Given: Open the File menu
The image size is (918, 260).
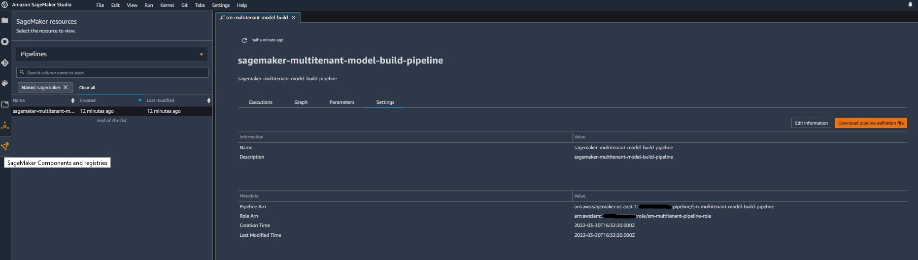Looking at the screenshot, I should pos(100,5).
